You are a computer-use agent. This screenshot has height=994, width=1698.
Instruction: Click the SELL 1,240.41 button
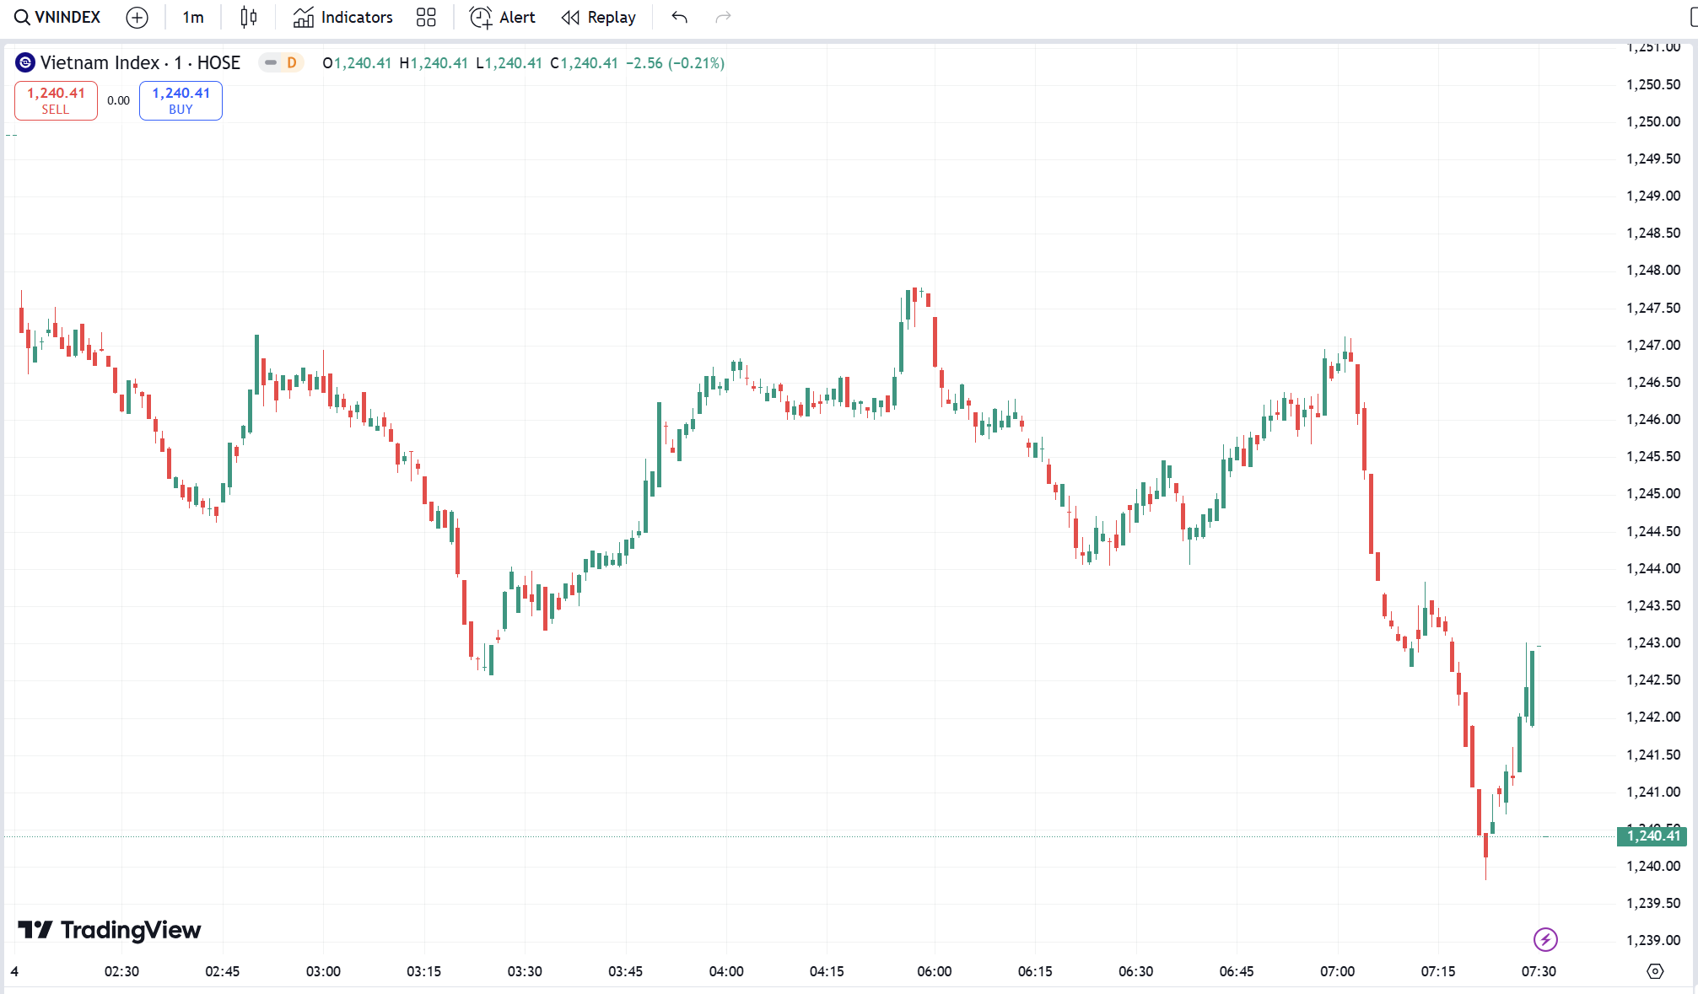pyautogui.click(x=56, y=100)
